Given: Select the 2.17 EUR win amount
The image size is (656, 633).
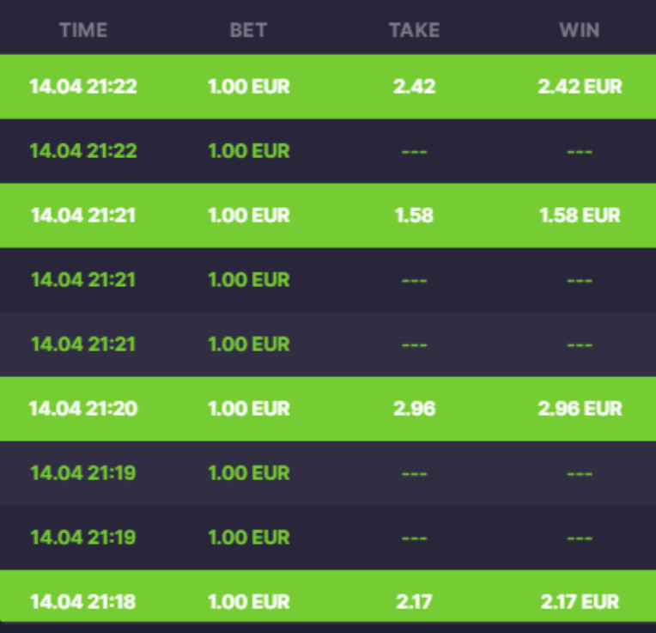Looking at the screenshot, I should 580,602.
